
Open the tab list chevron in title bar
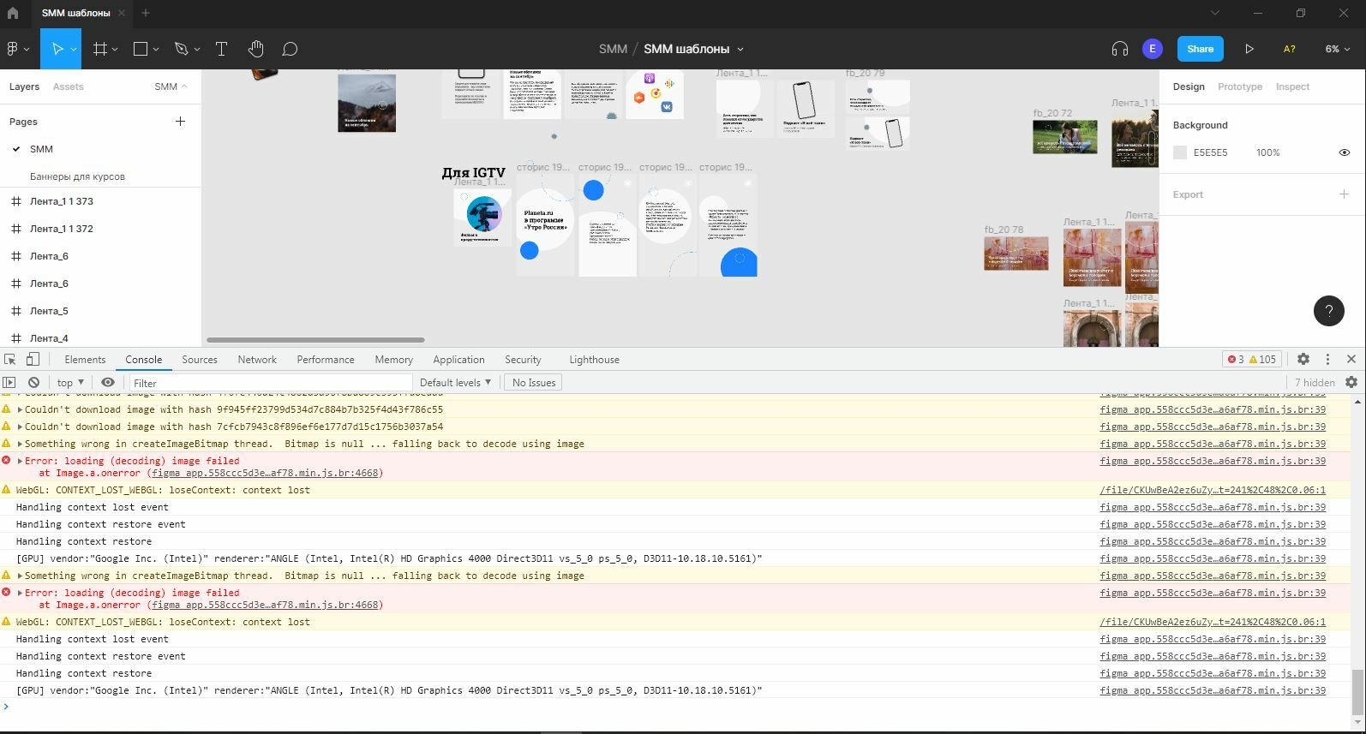coord(1214,13)
